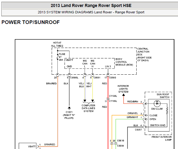Click the HOT AT ALL TIMES label

click(x=57, y=44)
